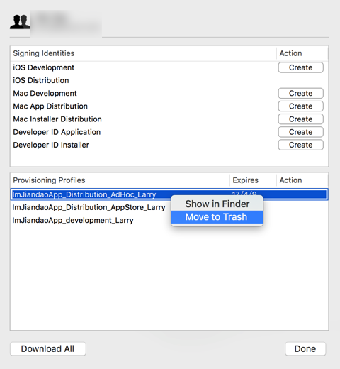
Task: Select the Developer ID Installer row
Action: tap(169, 145)
